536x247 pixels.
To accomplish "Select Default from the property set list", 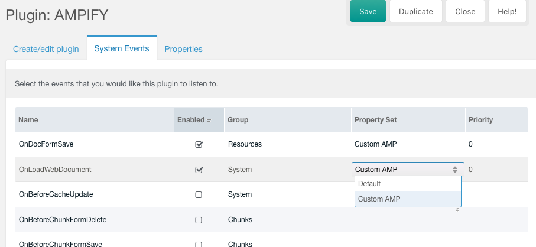I will (x=408, y=184).
